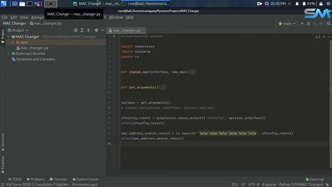This screenshot has width=332, height=187.
Task: Select the venv folder in Project tree
Action: (22, 43)
